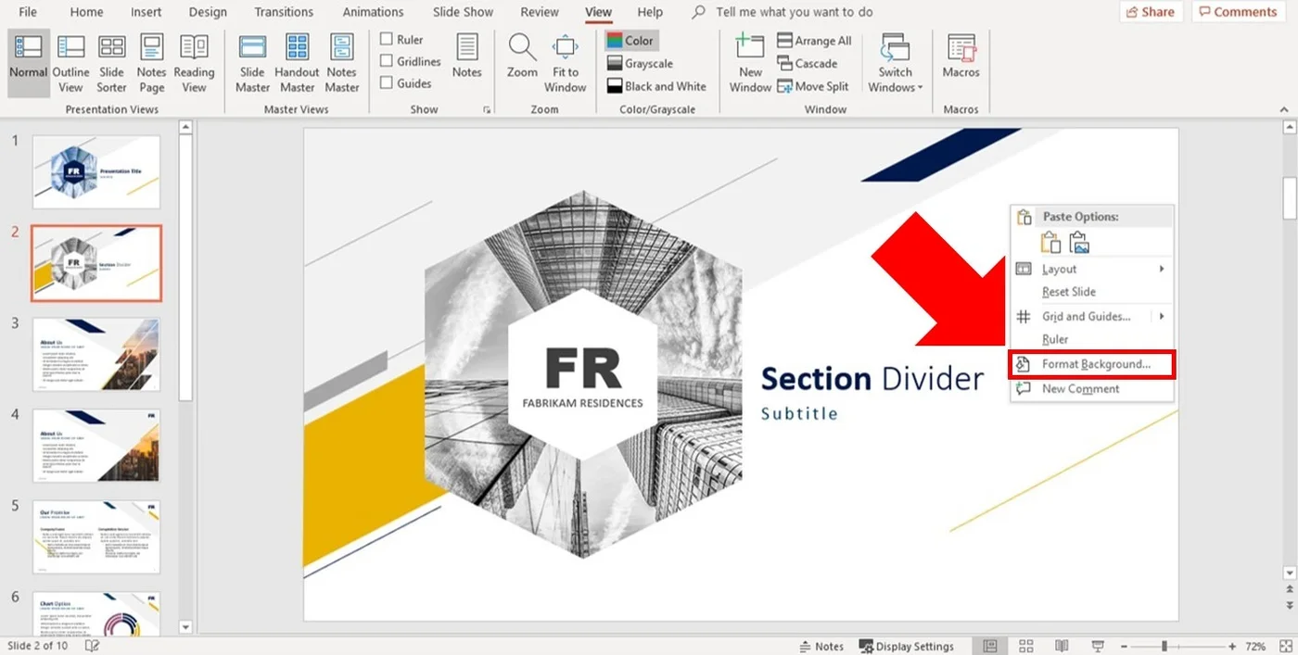1298x655 pixels.
Task: Select slide 3 thumbnail
Action: 96,355
